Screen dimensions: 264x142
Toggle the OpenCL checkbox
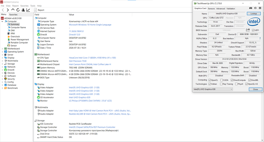210,80
